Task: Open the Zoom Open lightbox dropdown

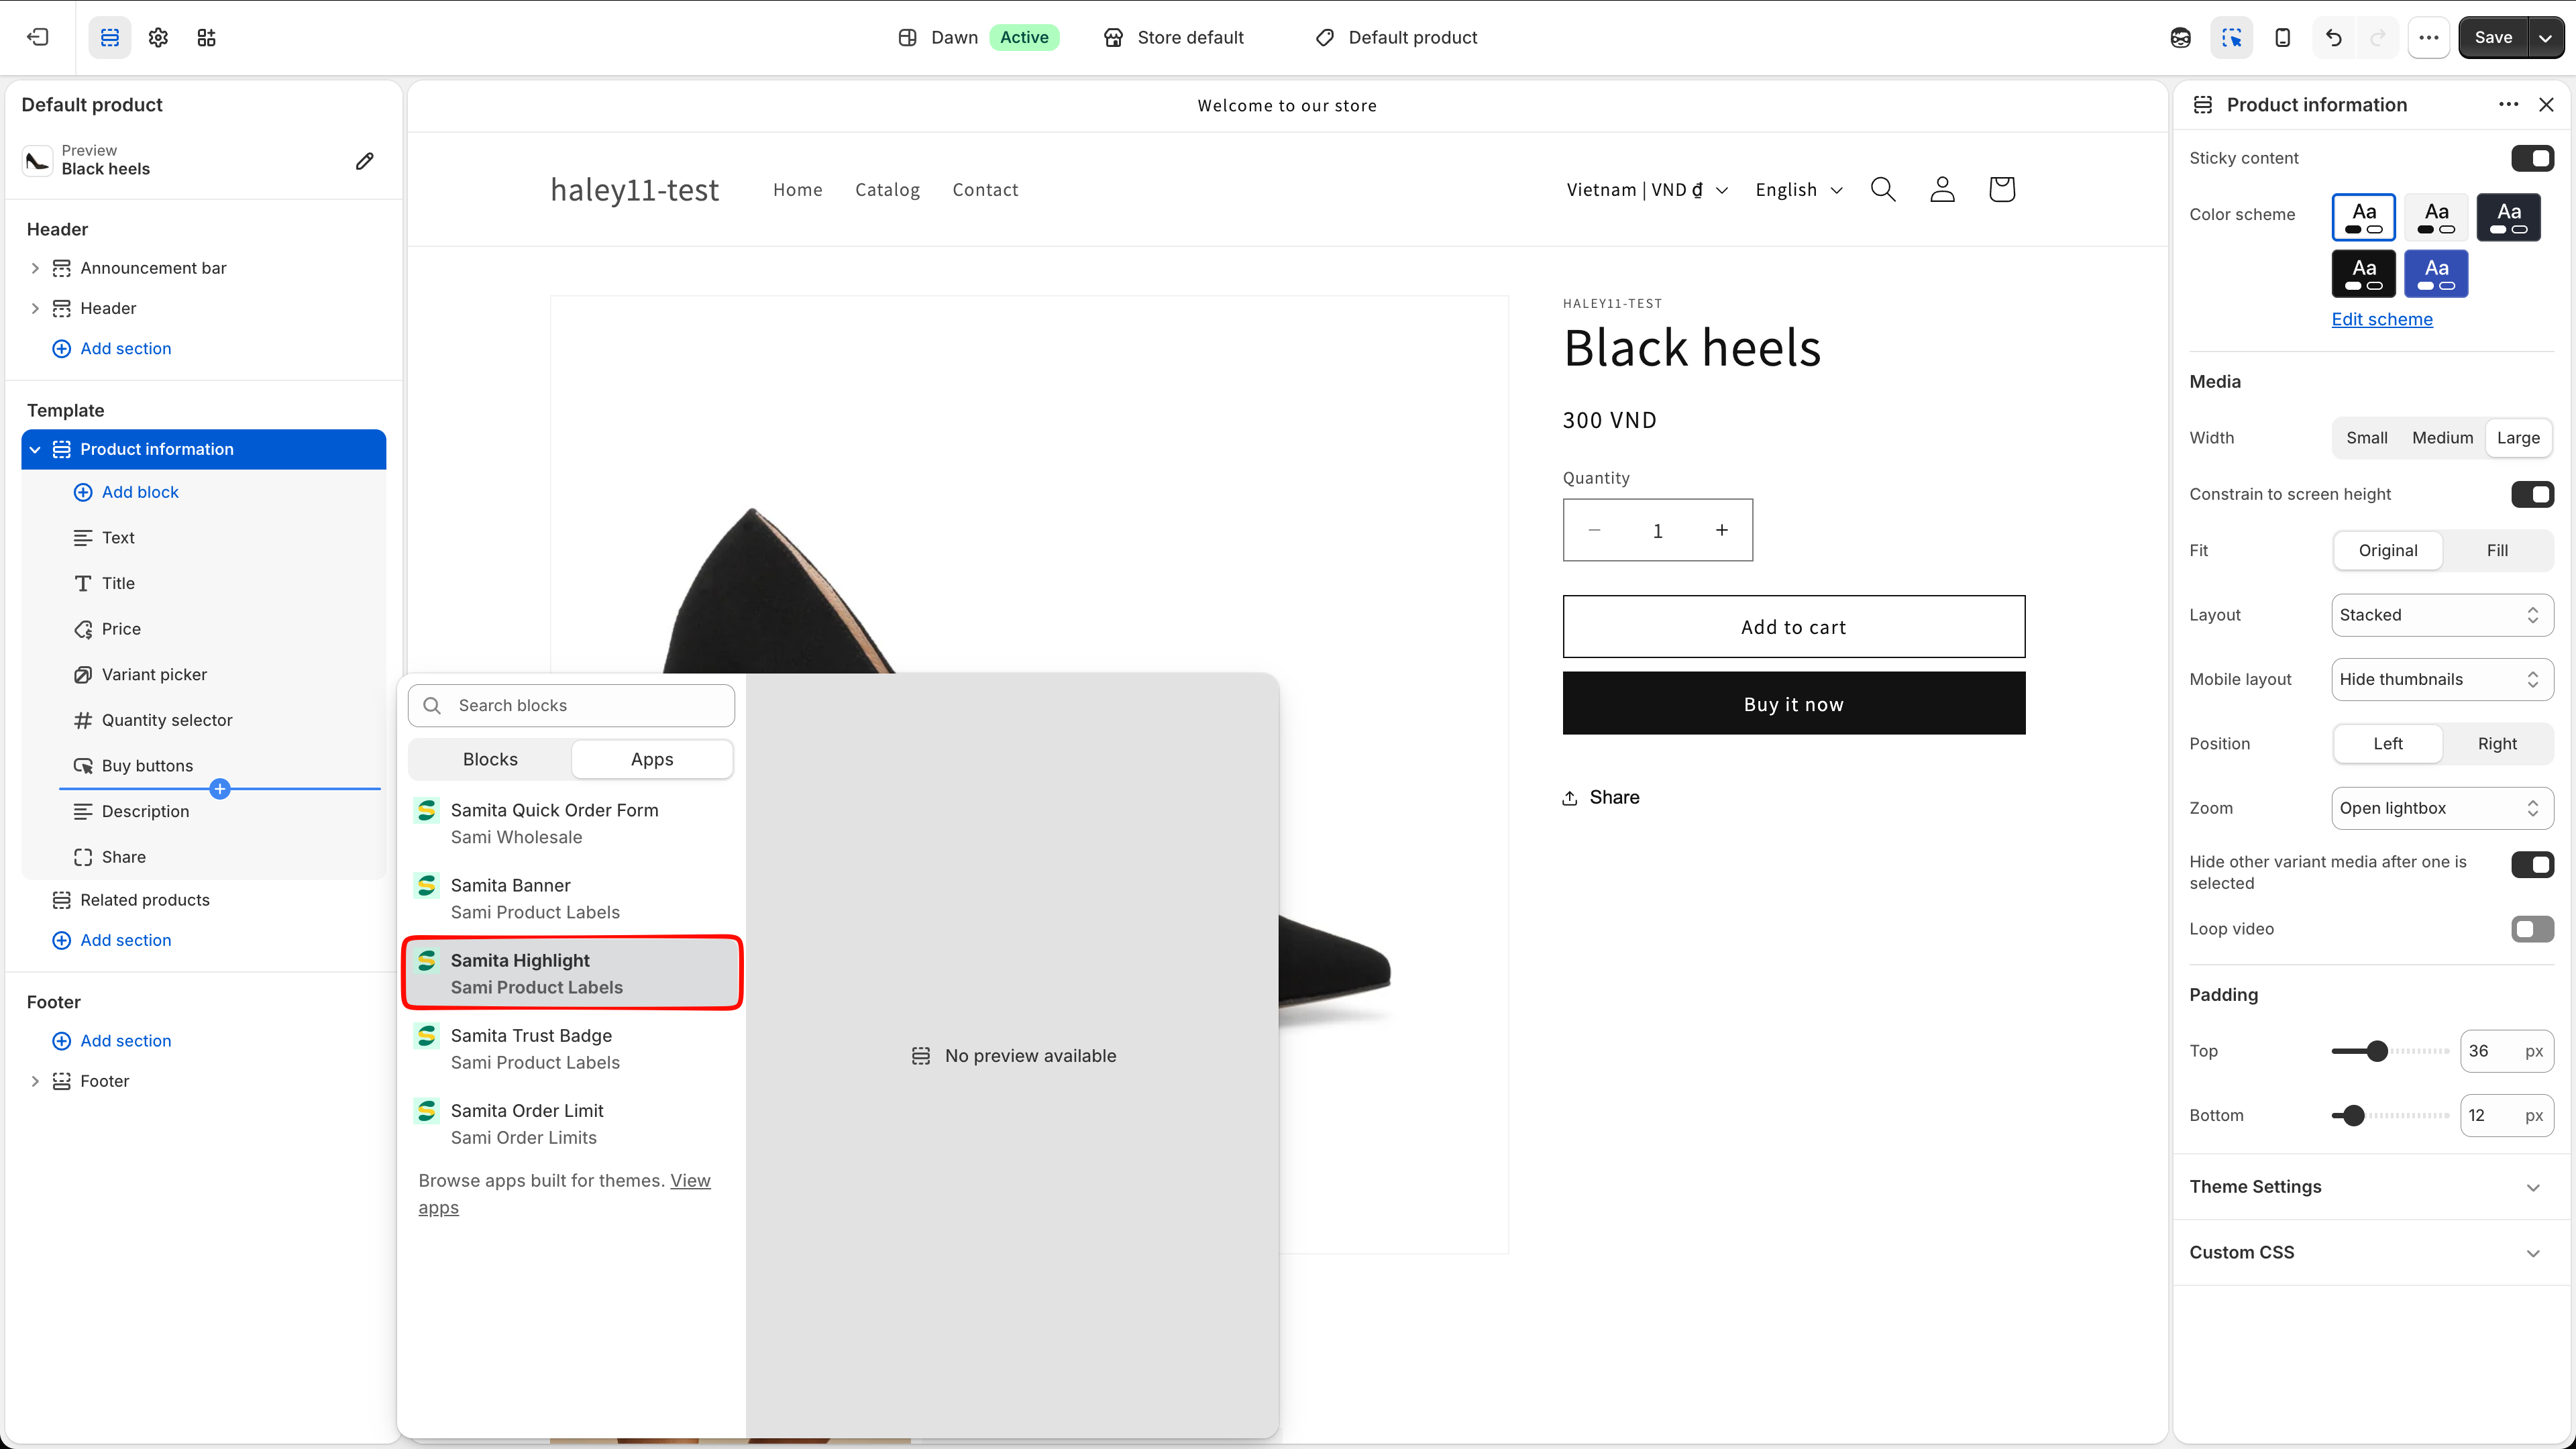Action: pyautogui.click(x=2441, y=808)
